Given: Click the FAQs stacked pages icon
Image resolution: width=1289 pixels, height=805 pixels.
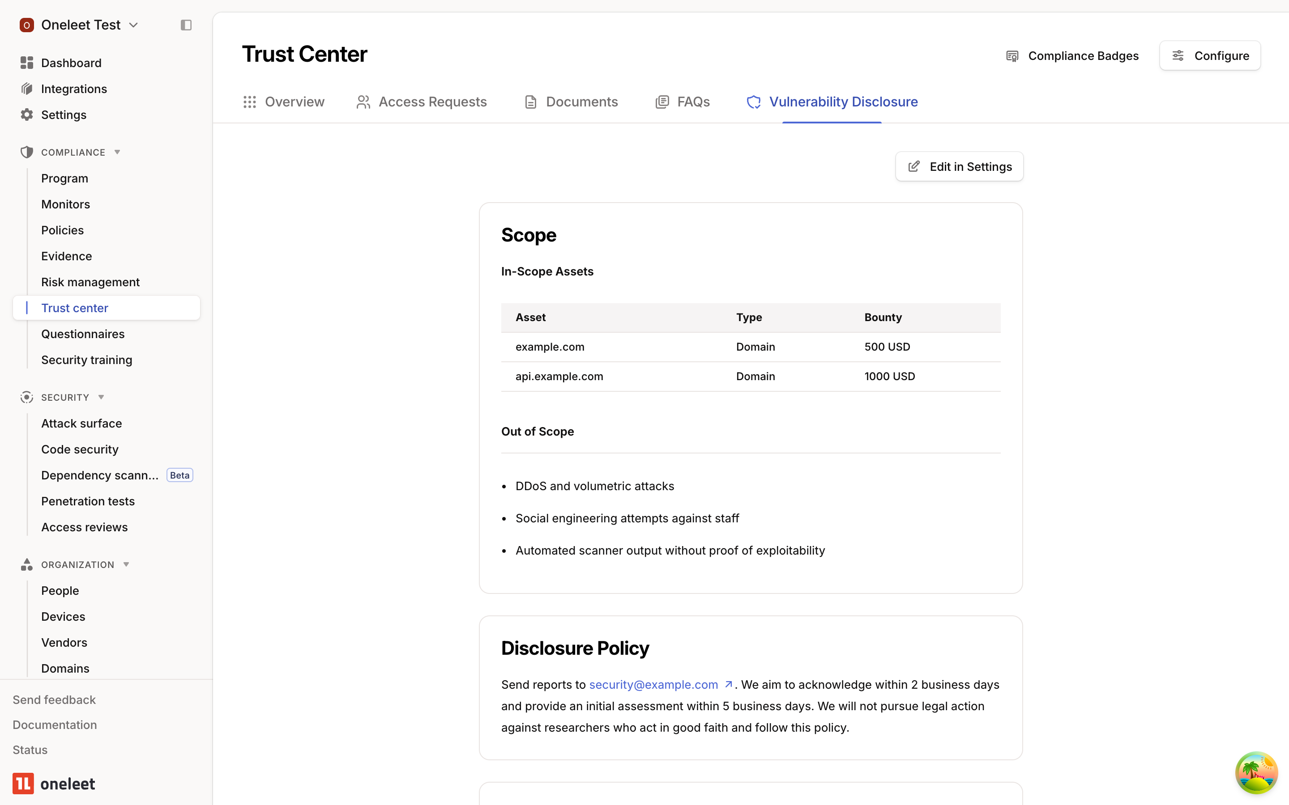Looking at the screenshot, I should click(662, 102).
